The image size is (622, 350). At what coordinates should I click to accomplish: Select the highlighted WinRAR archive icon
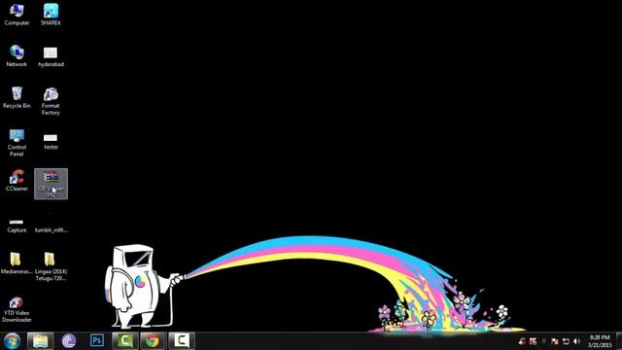(51, 184)
